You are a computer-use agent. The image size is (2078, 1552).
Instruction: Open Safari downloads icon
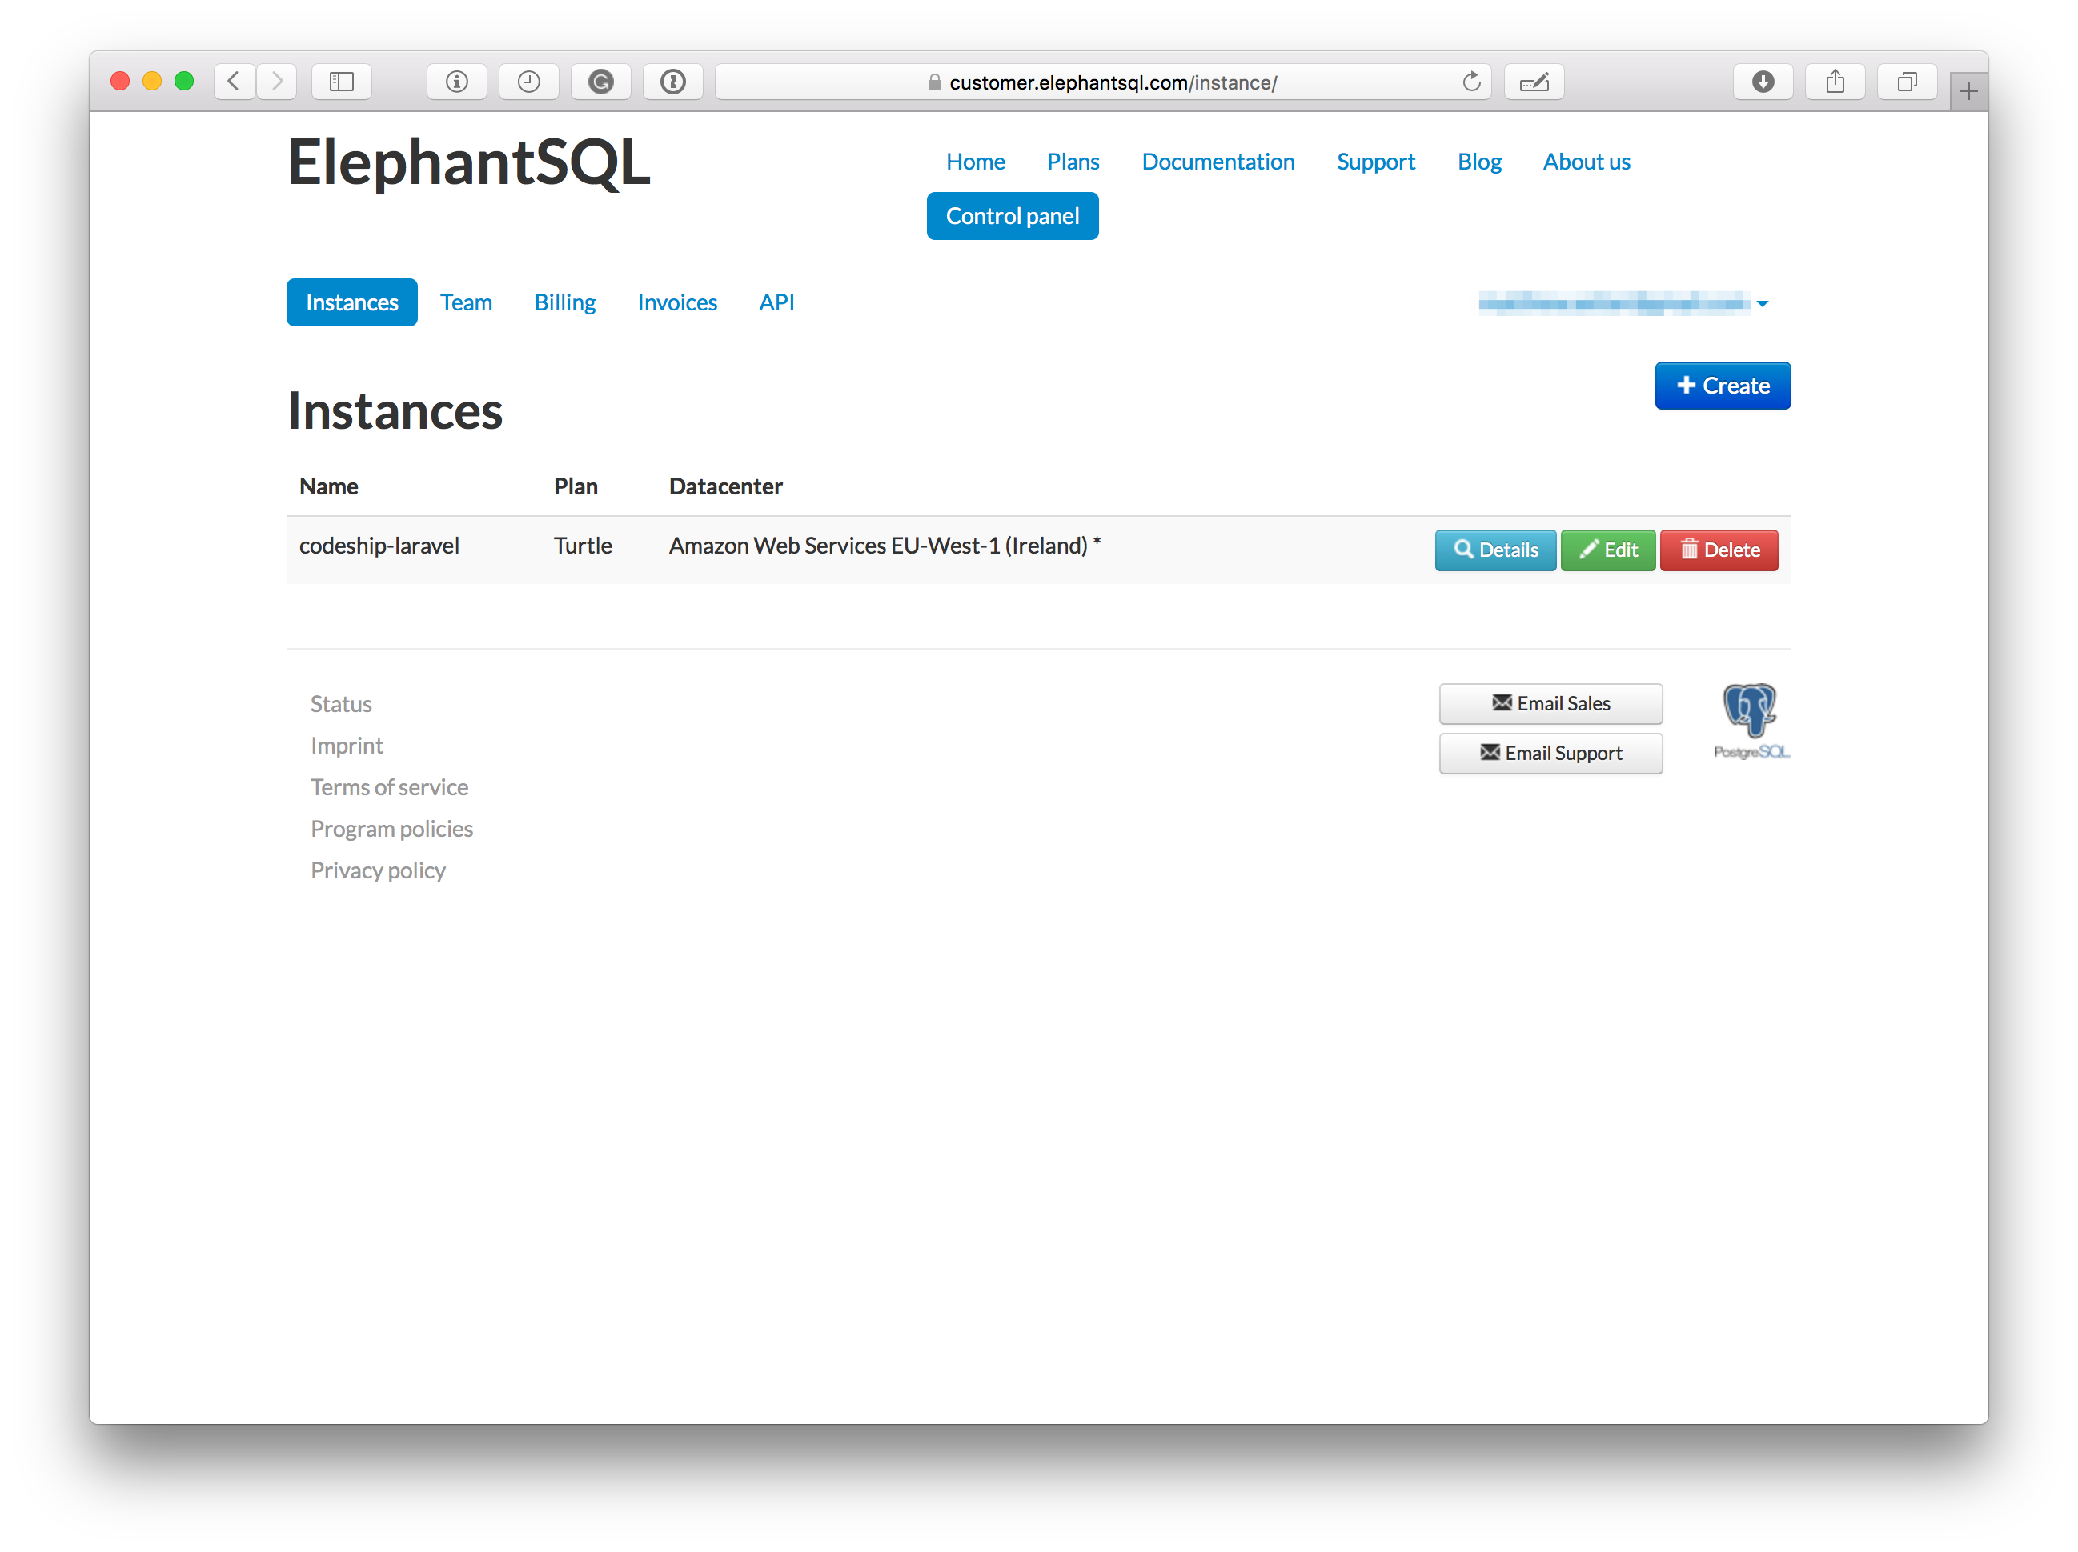tap(1763, 82)
